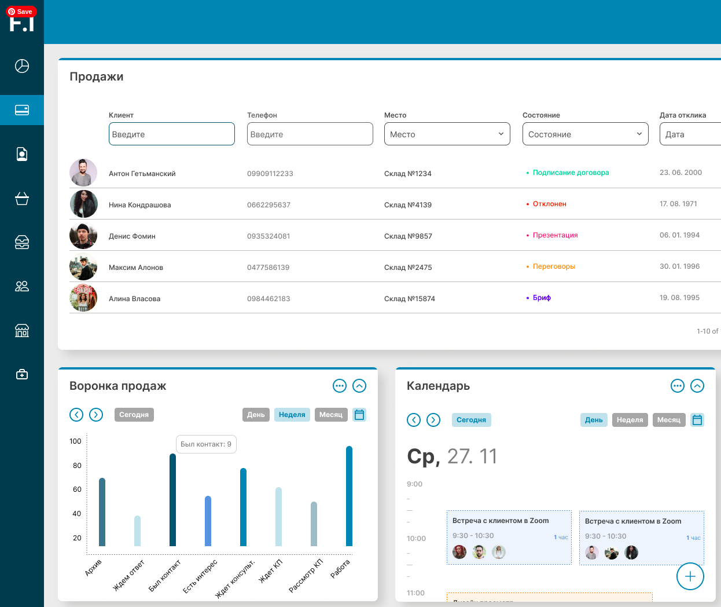Image resolution: width=721 pixels, height=607 pixels.
Task: Open more options menu in Календарь
Action: click(x=678, y=386)
